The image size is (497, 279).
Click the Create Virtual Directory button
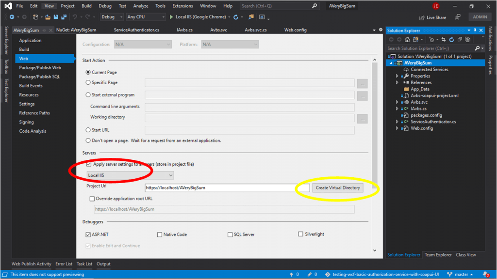tap(338, 188)
